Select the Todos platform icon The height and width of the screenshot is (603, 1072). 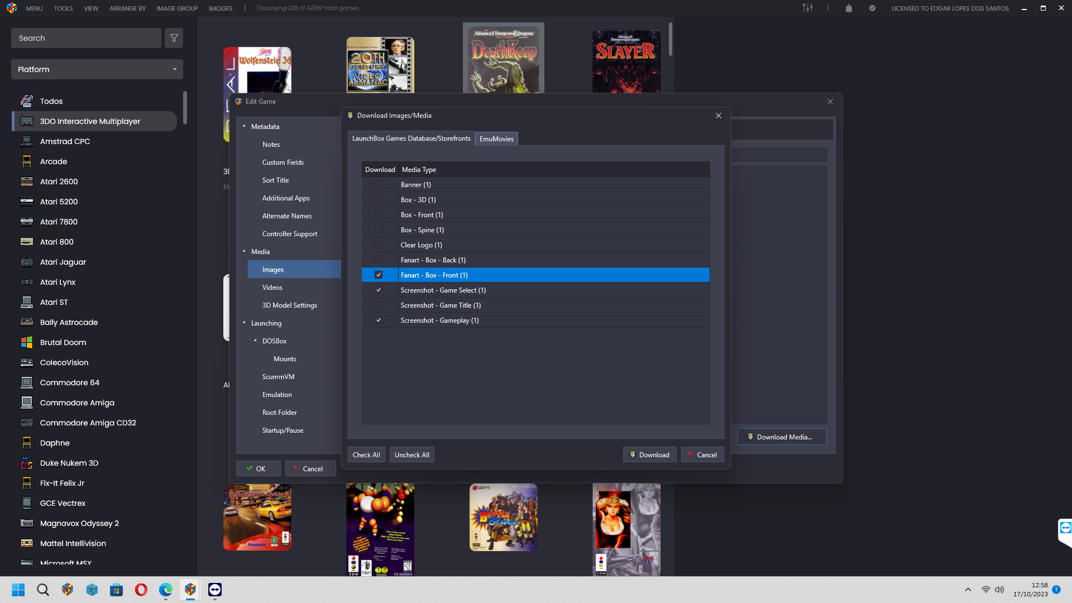pos(27,101)
